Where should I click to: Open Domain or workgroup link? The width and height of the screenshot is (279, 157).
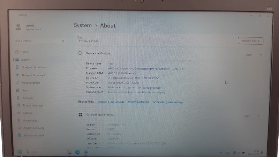[111, 102]
